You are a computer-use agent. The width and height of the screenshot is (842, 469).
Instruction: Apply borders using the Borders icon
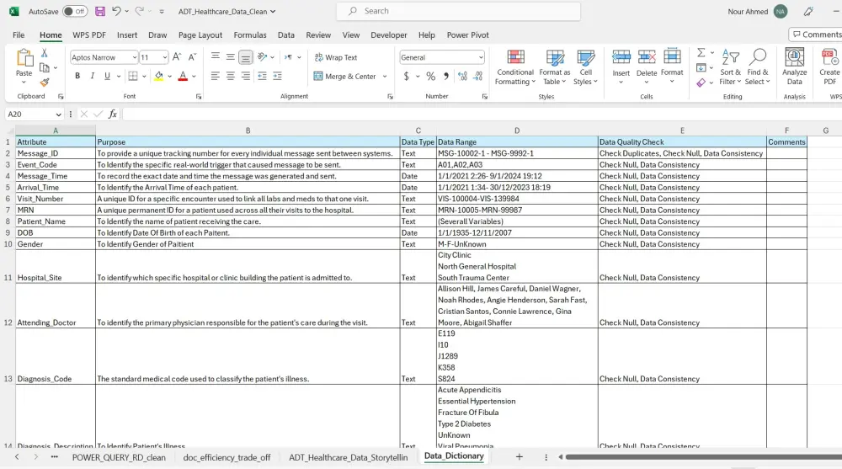tap(133, 77)
